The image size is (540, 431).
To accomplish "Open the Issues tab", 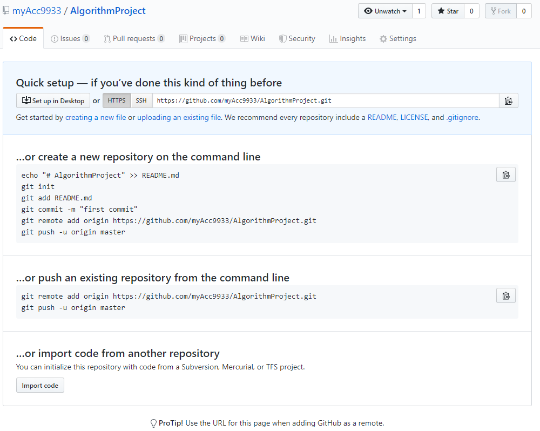I will [70, 38].
